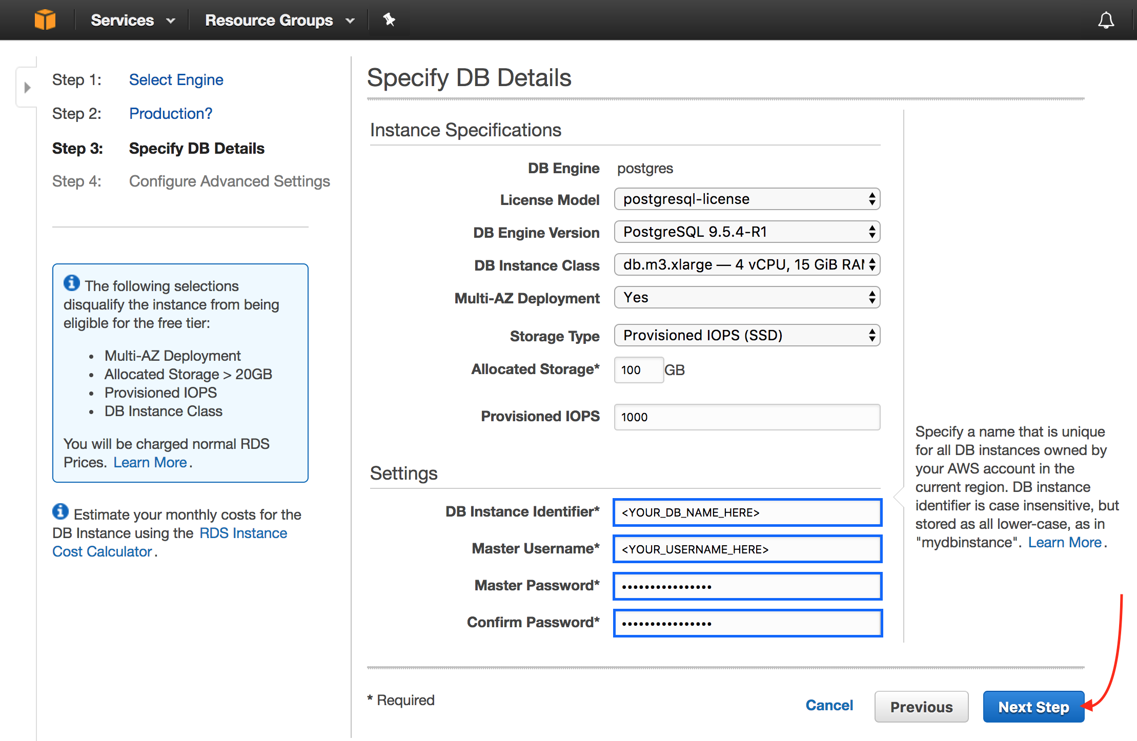
Task: Click the 'DB Instance Class' bullet in notice
Action: 164,411
